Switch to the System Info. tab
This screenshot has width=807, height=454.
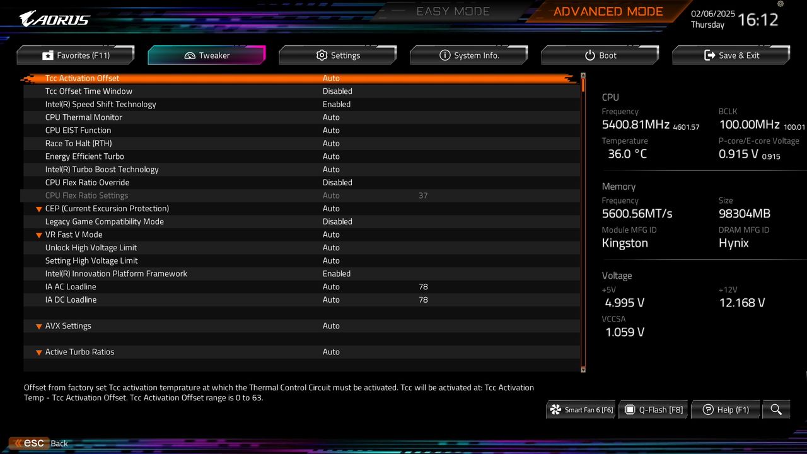(x=469, y=55)
